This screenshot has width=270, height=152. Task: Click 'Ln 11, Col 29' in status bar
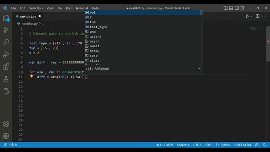click(164, 145)
